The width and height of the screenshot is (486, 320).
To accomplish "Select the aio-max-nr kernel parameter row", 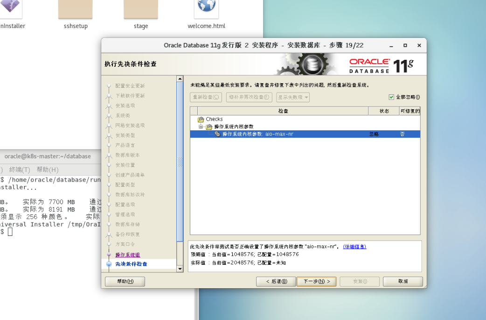I will coord(305,134).
